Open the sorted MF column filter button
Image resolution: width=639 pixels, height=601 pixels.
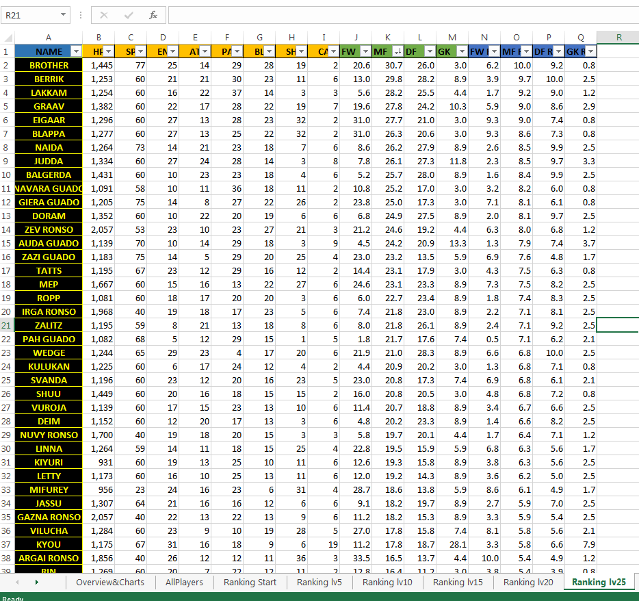(x=398, y=52)
